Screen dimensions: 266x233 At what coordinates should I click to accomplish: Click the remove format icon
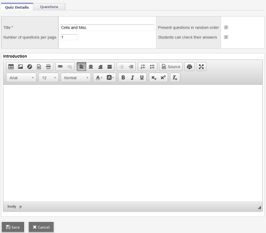(175, 77)
